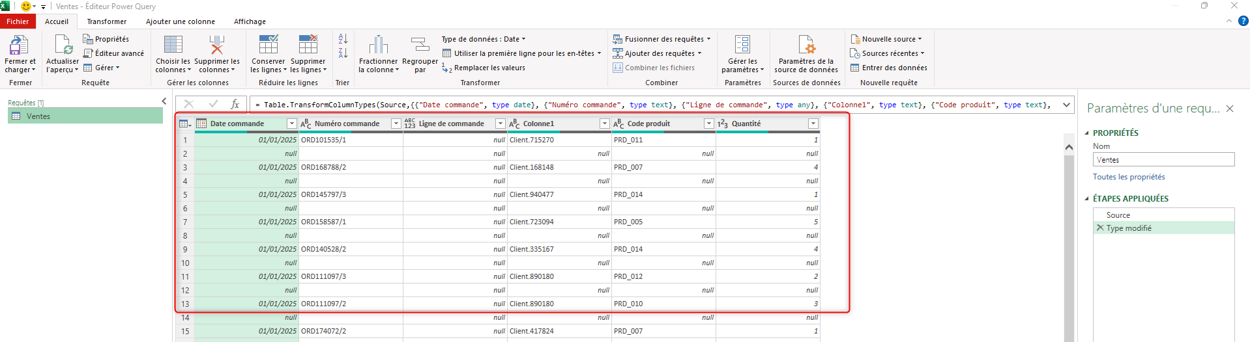Viewport: 1250px width, 342px height.
Task: Click Fractionner la colonne icon
Action: coord(378,44)
